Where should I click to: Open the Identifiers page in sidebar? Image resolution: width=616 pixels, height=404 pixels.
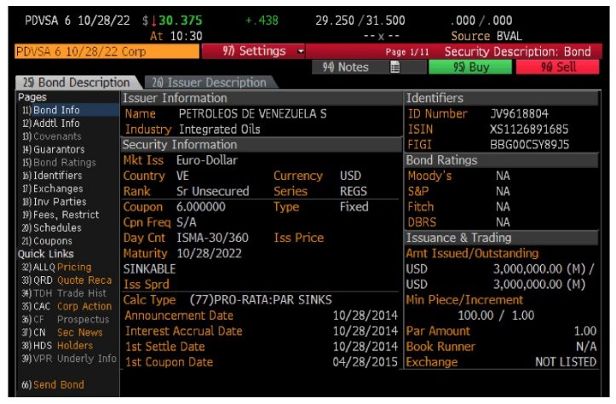[59, 175]
